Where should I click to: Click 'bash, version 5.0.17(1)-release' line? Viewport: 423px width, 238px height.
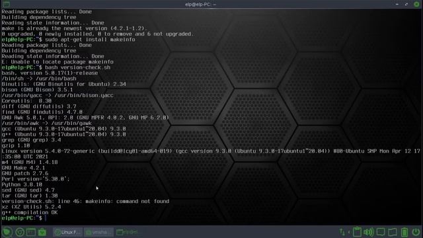(x=50, y=73)
